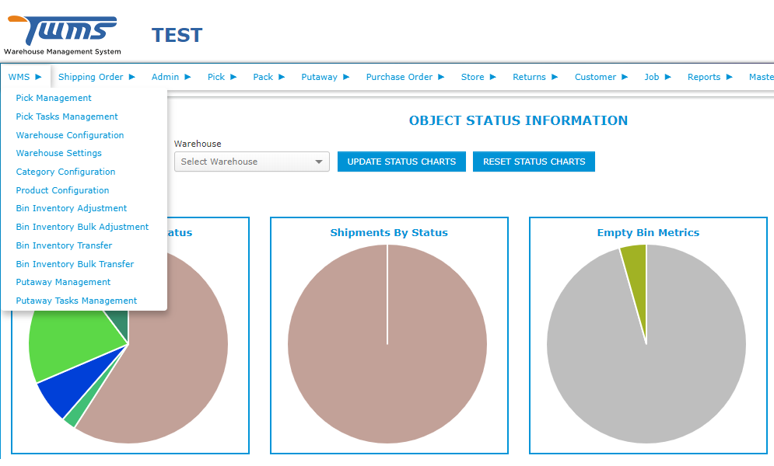Open the Select Warehouse dropdown
Image resolution: width=774 pixels, height=466 pixels.
pos(251,162)
